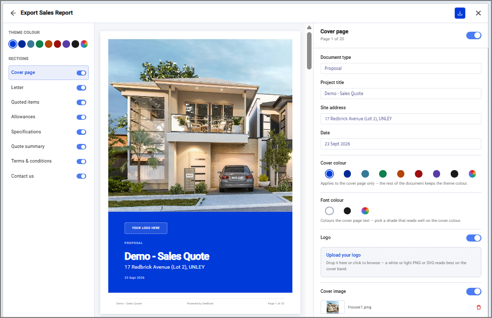Click the scrollbar up arrow in preview

point(309,28)
